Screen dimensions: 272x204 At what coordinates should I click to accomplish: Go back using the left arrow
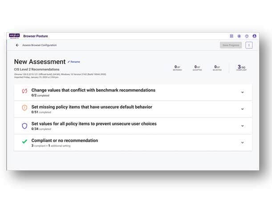pos(17,45)
